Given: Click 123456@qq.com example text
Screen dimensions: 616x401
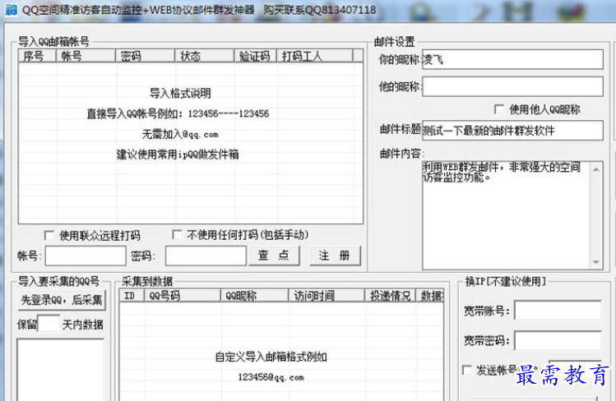Looking at the screenshot, I should click(x=271, y=377).
